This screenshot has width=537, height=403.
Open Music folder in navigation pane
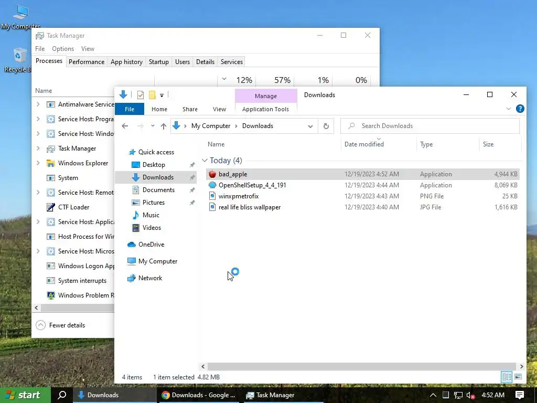click(151, 215)
